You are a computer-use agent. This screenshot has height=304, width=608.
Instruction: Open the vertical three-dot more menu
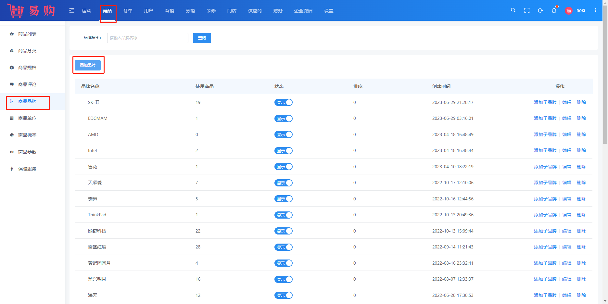[x=596, y=10]
